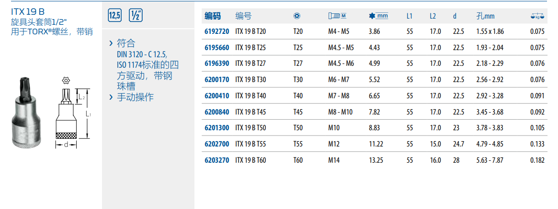Click the screw thread M column icon
This screenshot has width=558, height=209.
[337, 16]
